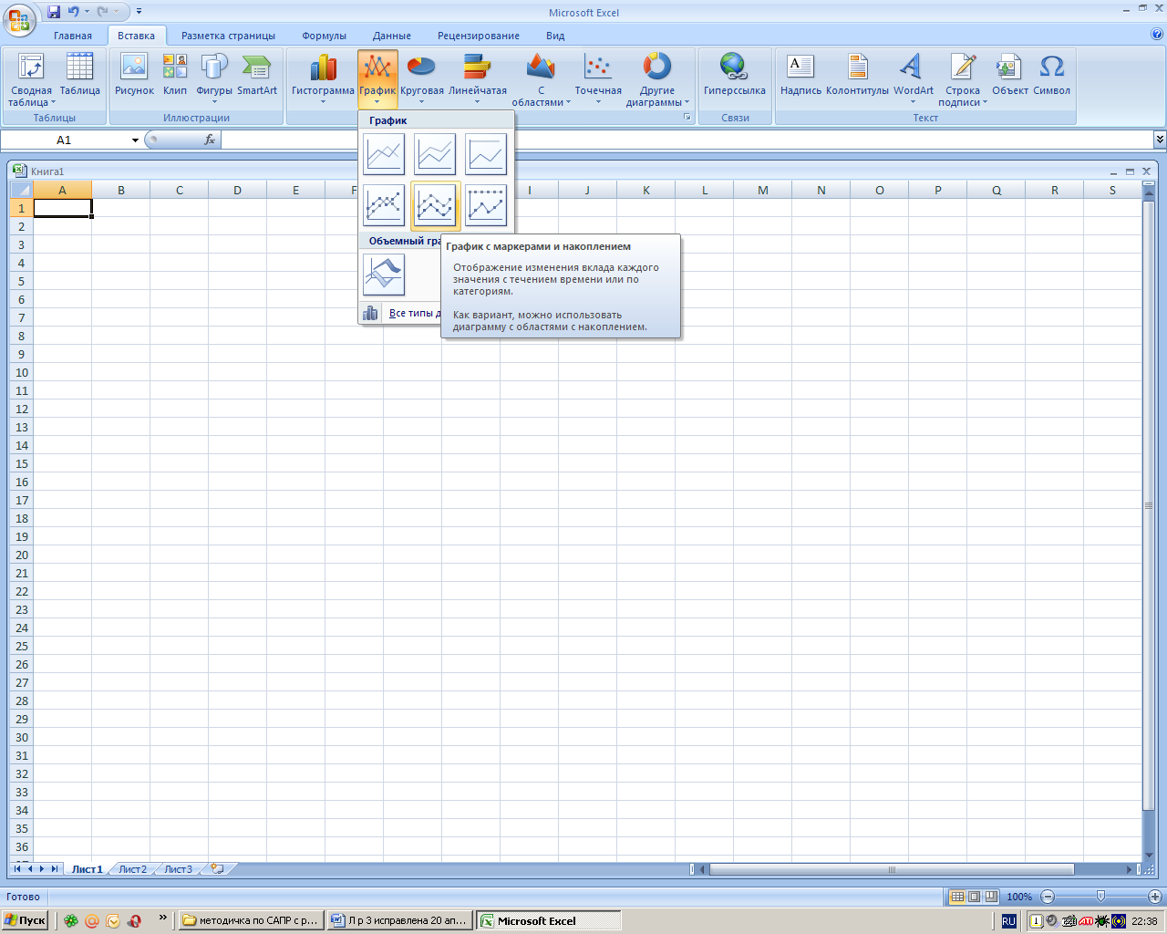Switch to the Рецензирование tab
The width and height of the screenshot is (1167, 934).
coord(479,36)
